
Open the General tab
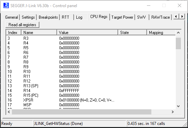pos(12,17)
